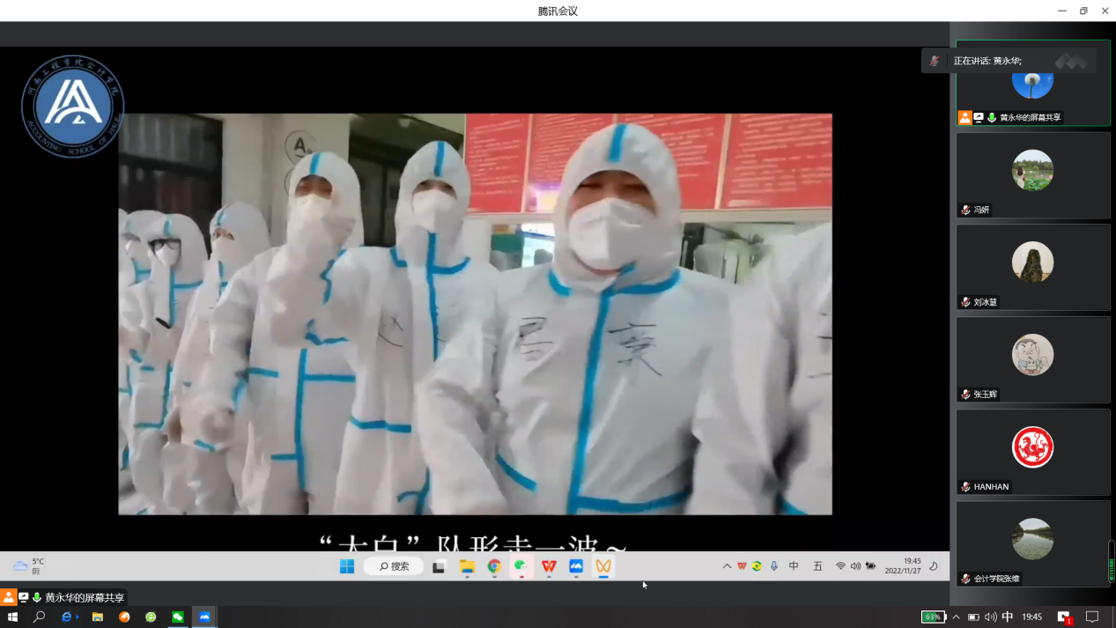The width and height of the screenshot is (1116, 628).
Task: Open Chrome on the shared taskbar
Action: (494, 566)
